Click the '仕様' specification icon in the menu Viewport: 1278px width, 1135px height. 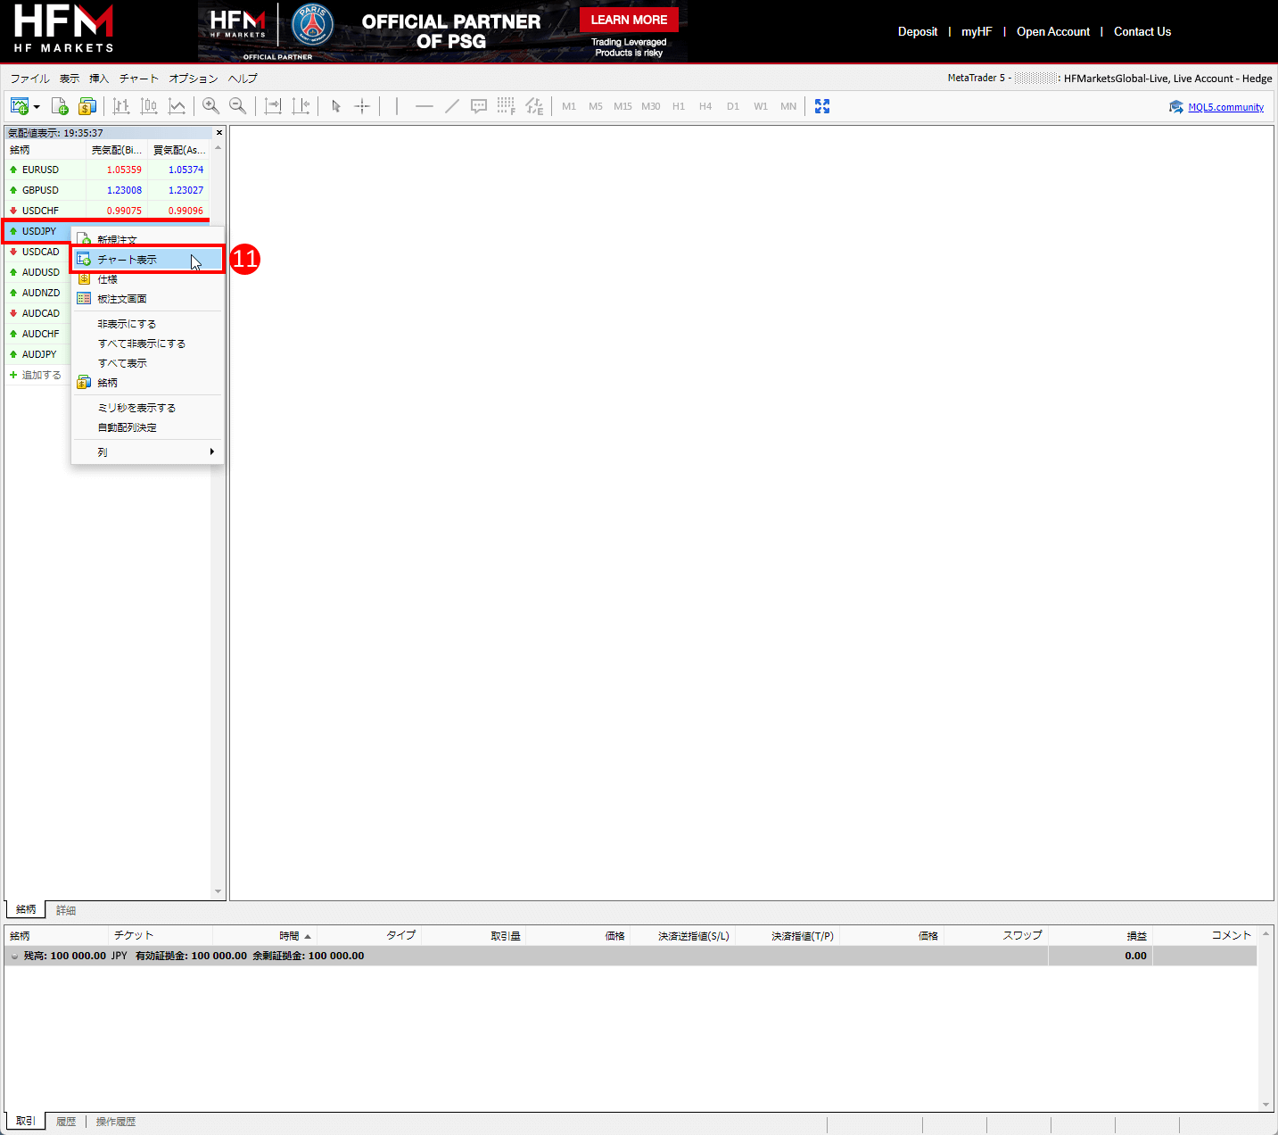84,278
